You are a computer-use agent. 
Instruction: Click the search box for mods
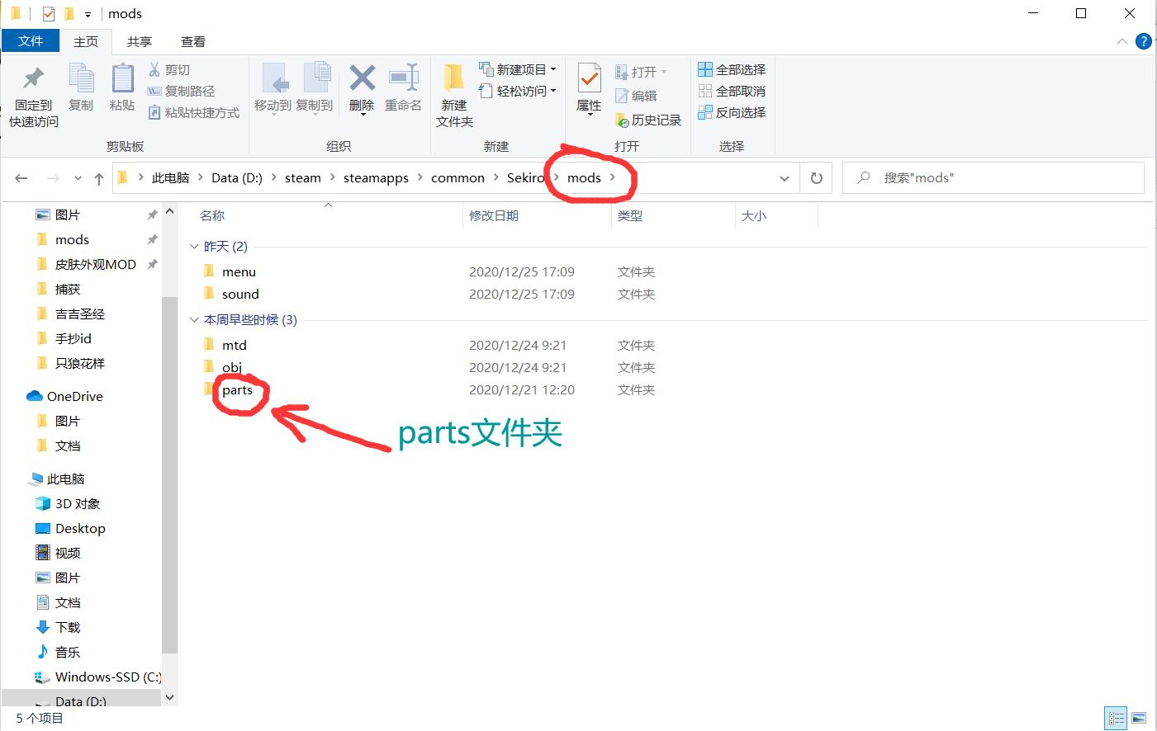pyautogui.click(x=991, y=178)
